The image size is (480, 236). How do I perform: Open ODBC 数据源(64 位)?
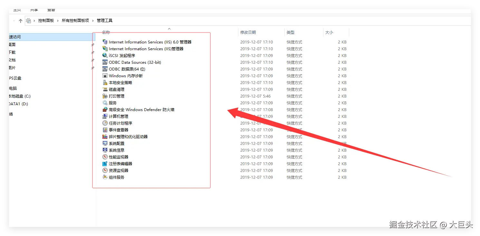click(x=128, y=69)
